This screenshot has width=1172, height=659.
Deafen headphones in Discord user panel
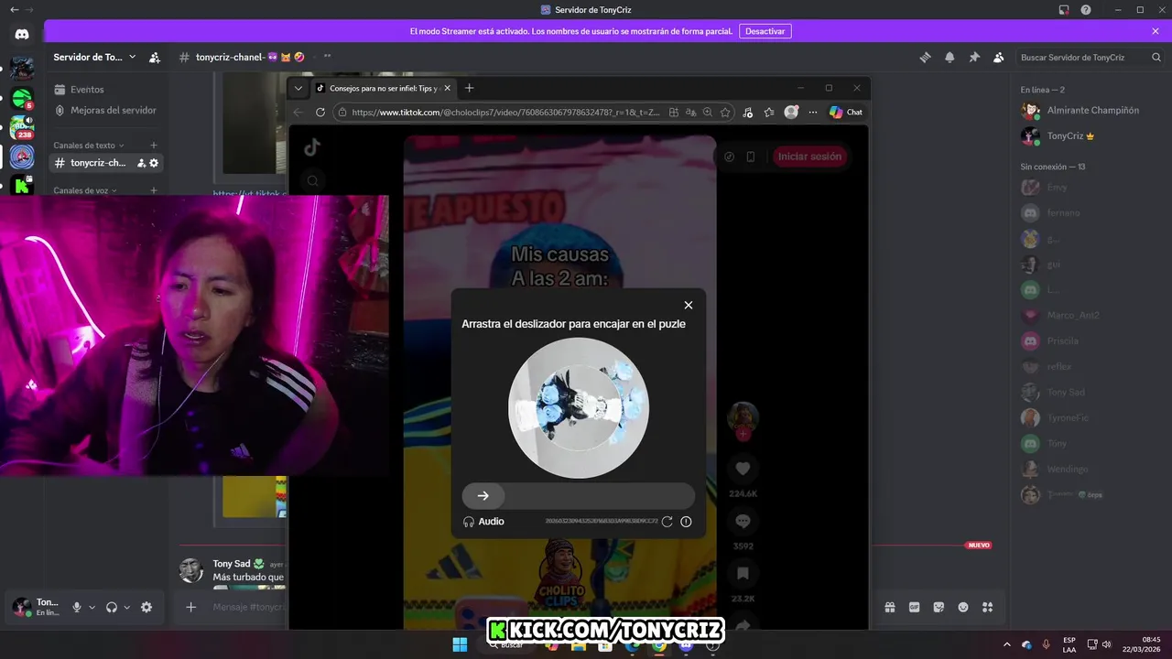point(112,607)
